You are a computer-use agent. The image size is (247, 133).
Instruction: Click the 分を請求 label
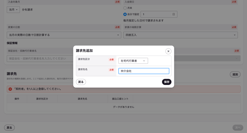[27, 10]
